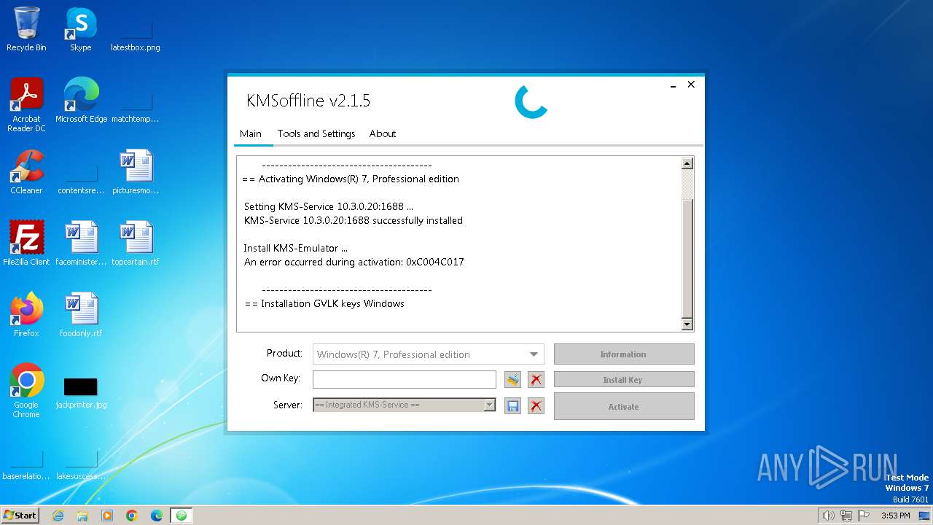Launch CCleaner from the desktop

point(26,172)
